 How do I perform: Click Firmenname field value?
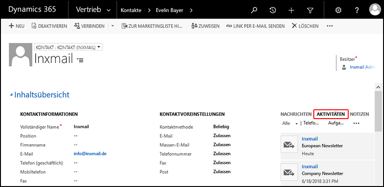click(76, 145)
